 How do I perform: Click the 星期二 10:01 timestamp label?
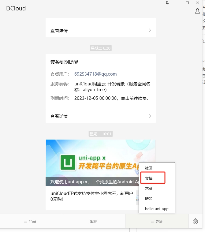point(101,134)
